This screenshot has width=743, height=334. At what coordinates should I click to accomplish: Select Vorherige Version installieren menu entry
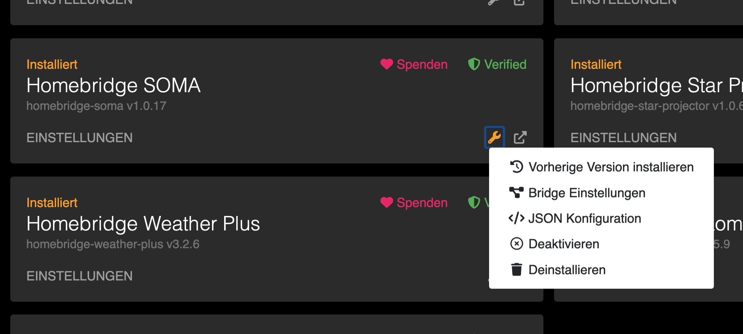(x=611, y=167)
